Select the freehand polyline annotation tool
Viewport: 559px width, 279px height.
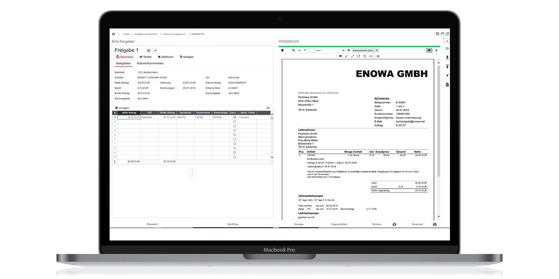coord(371,56)
